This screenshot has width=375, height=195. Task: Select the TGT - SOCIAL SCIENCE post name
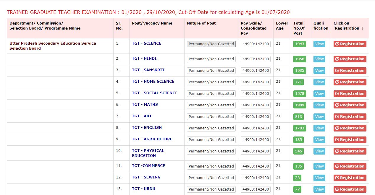pos(155,93)
